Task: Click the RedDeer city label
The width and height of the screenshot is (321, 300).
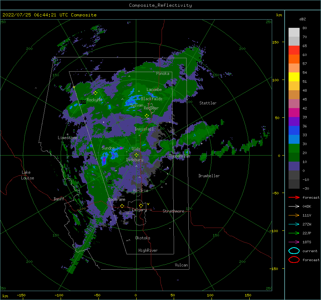Action: [x=151, y=108]
